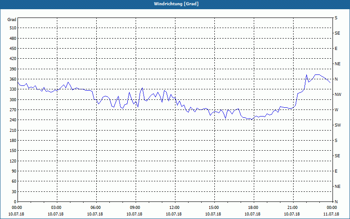Select the 12:00 time axis label
This screenshot has height=219, width=350.
pyautogui.click(x=175, y=208)
